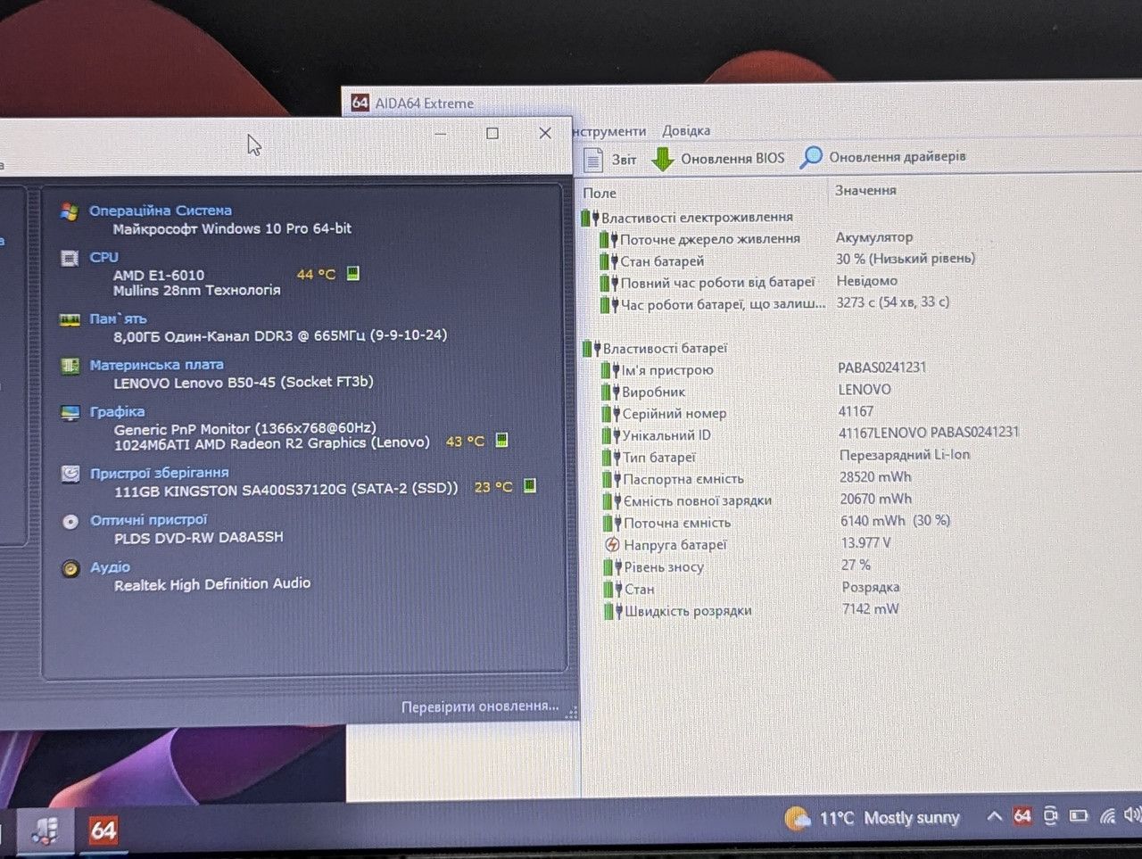Maximize the Speccy window

click(x=492, y=133)
